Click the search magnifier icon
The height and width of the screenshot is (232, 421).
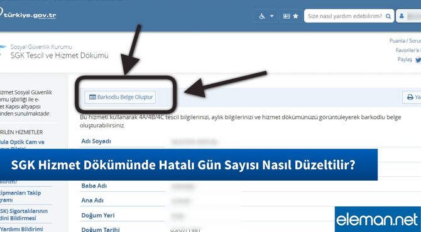[x=388, y=16]
